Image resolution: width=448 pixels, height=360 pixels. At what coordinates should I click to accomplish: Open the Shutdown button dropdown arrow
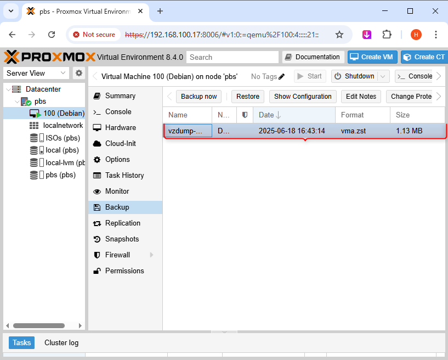click(x=383, y=76)
